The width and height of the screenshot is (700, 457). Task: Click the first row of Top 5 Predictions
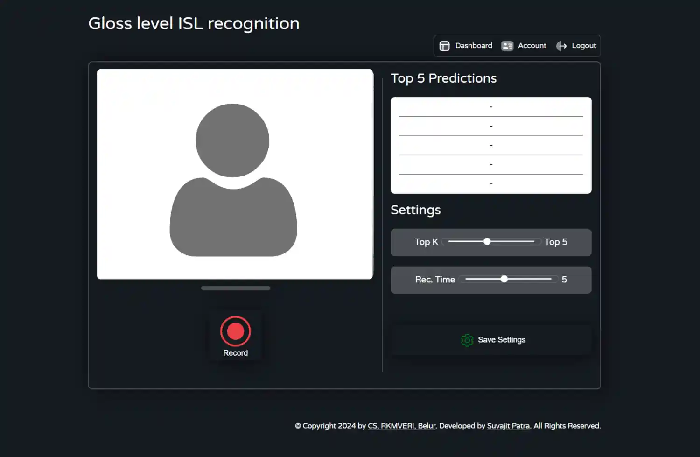coord(491,107)
